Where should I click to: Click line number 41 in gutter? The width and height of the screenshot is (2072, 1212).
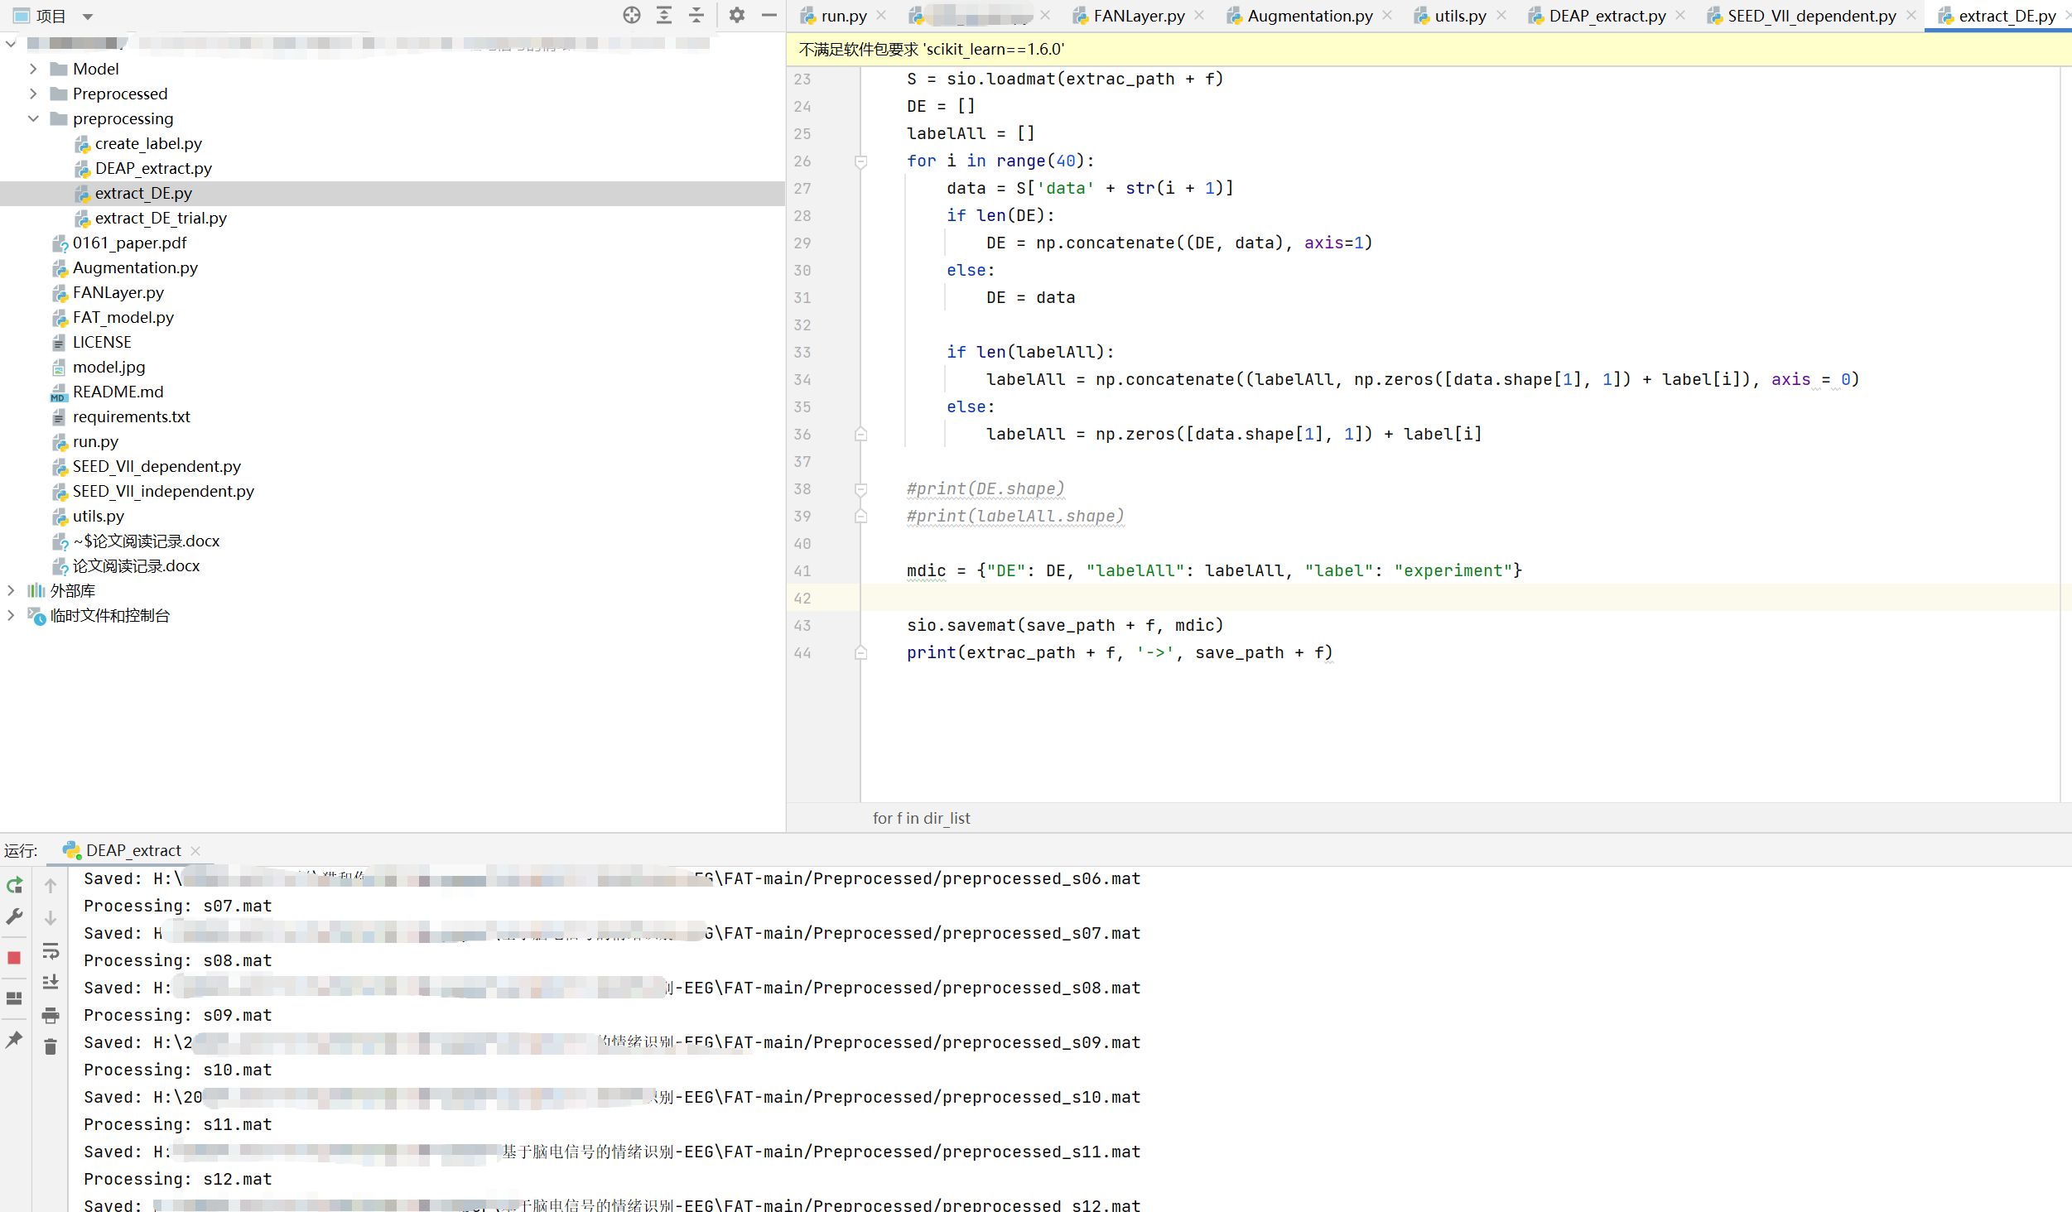click(802, 570)
